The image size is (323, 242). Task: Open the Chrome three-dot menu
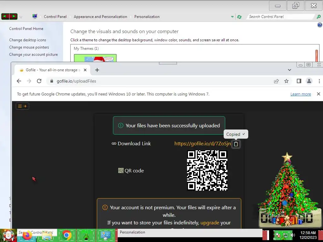tap(319, 81)
